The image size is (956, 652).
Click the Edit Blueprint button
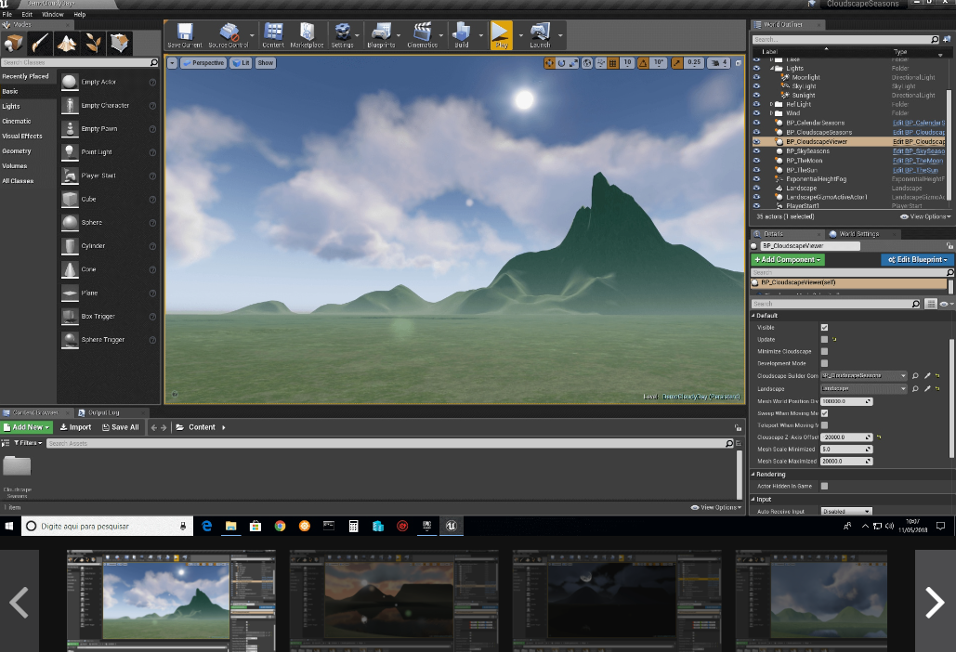pos(918,259)
